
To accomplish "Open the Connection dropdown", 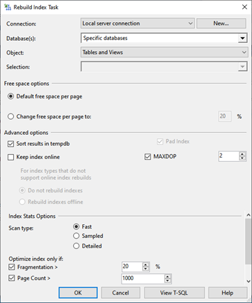I will [x=137, y=24].
